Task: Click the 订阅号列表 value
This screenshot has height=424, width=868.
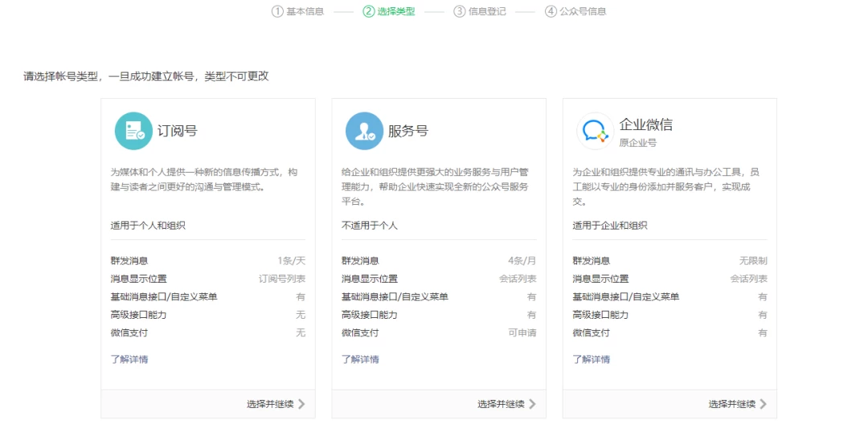Action: point(282,279)
